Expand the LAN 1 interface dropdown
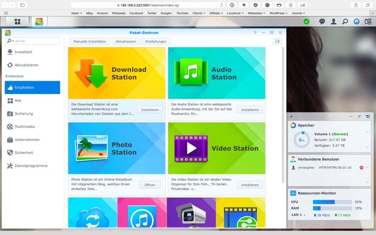The image size is (376, 235). pyautogui.click(x=305, y=215)
